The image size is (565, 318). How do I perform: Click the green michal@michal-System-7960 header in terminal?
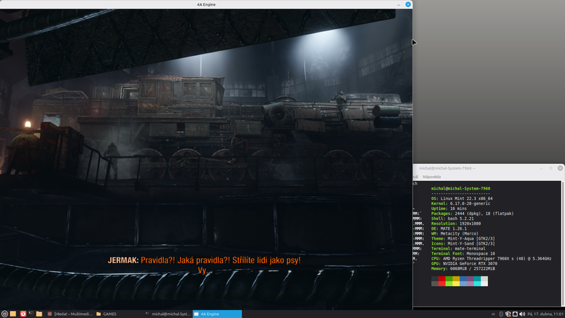(460, 189)
